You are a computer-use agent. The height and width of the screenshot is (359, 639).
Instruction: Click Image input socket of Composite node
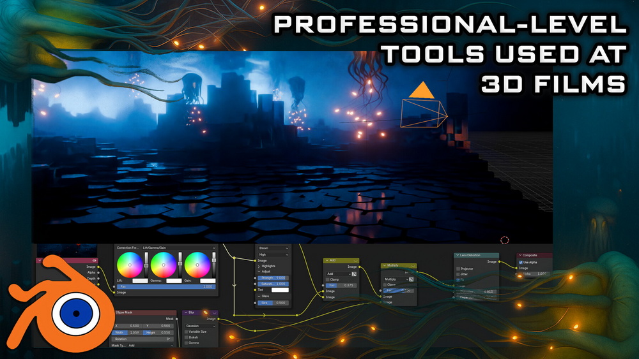[517, 268]
